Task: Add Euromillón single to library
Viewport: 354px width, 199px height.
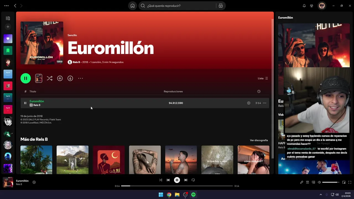Action: click(x=60, y=78)
